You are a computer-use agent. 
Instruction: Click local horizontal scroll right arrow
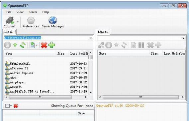pos(86,97)
